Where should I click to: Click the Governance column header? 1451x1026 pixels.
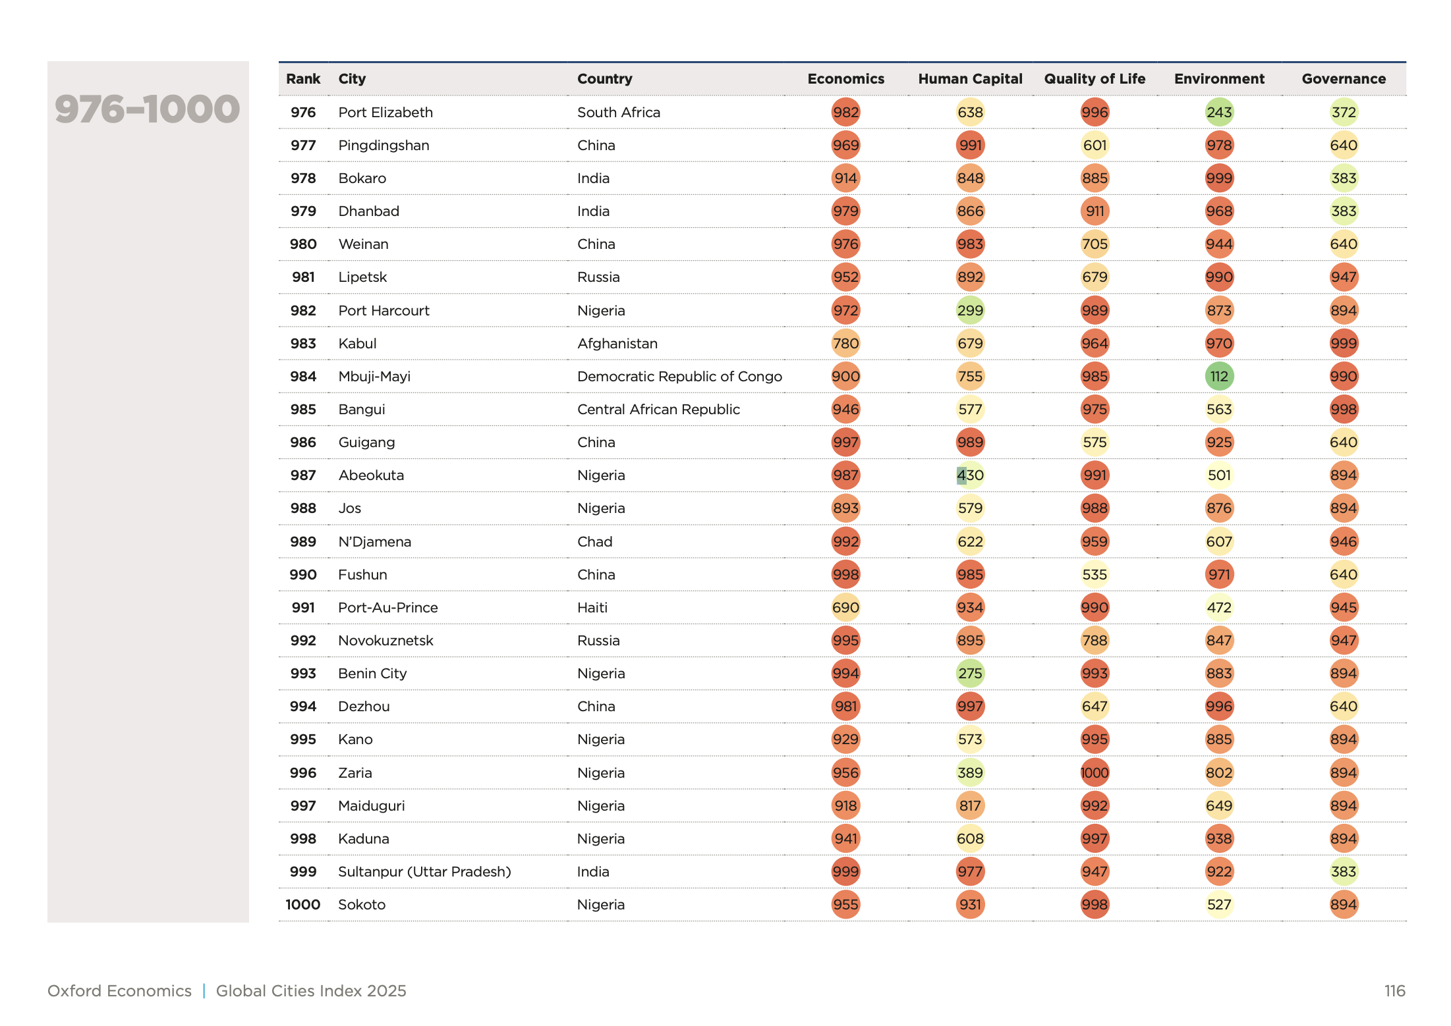tap(1344, 79)
